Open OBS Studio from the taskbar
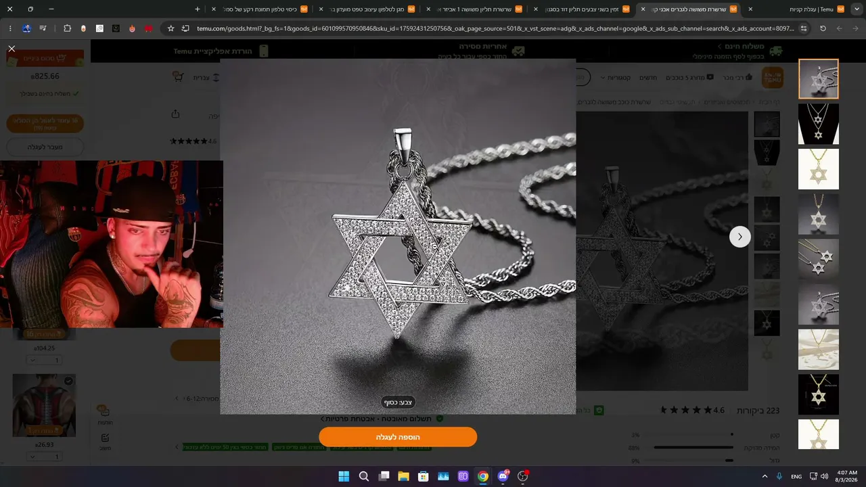Image resolution: width=866 pixels, height=487 pixels. [523, 476]
